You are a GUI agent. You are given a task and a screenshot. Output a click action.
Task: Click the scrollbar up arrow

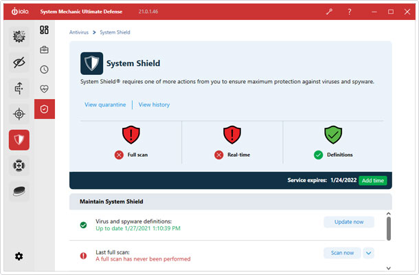pyautogui.click(x=389, y=214)
